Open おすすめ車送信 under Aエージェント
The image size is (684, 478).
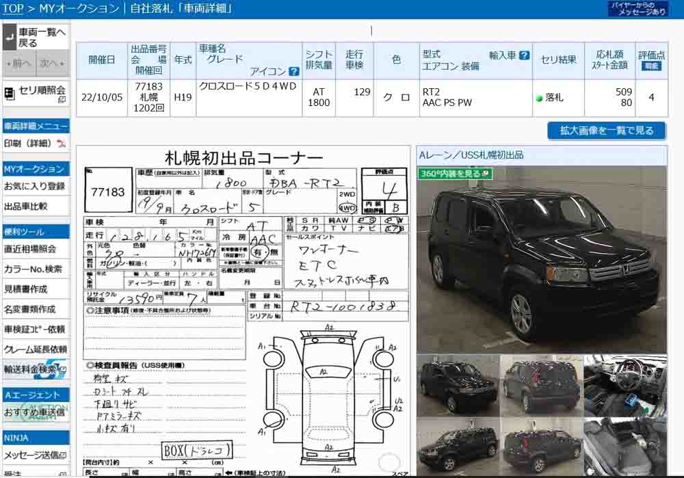pos(34,412)
